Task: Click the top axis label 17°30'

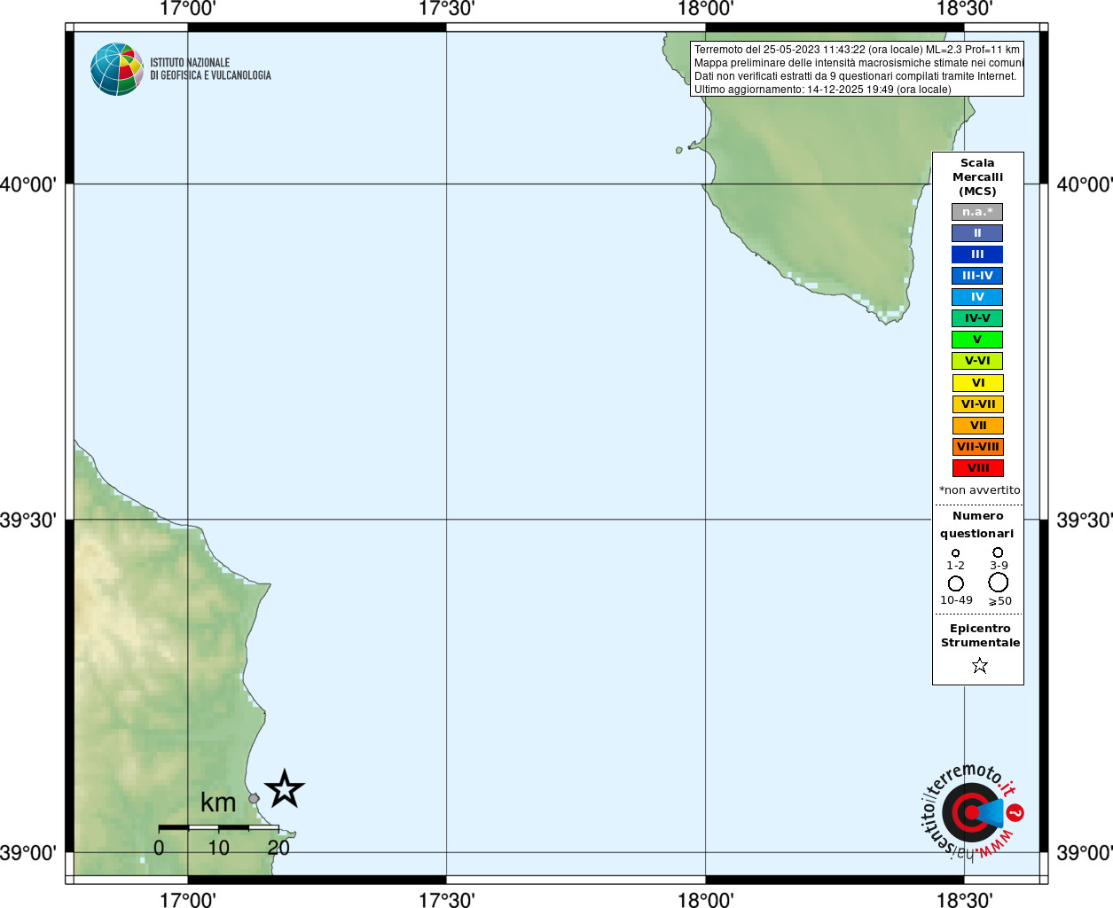Action: pos(446,9)
